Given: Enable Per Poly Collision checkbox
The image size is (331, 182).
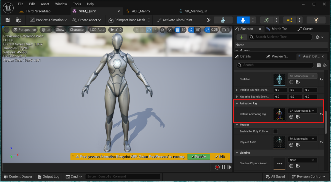Looking at the screenshot, I should click(275, 131).
